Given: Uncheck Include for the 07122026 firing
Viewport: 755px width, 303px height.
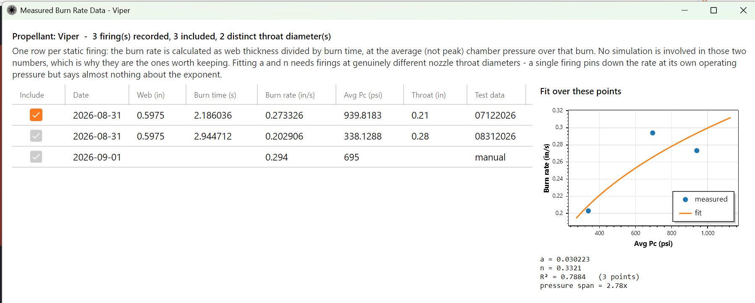Looking at the screenshot, I should point(36,115).
